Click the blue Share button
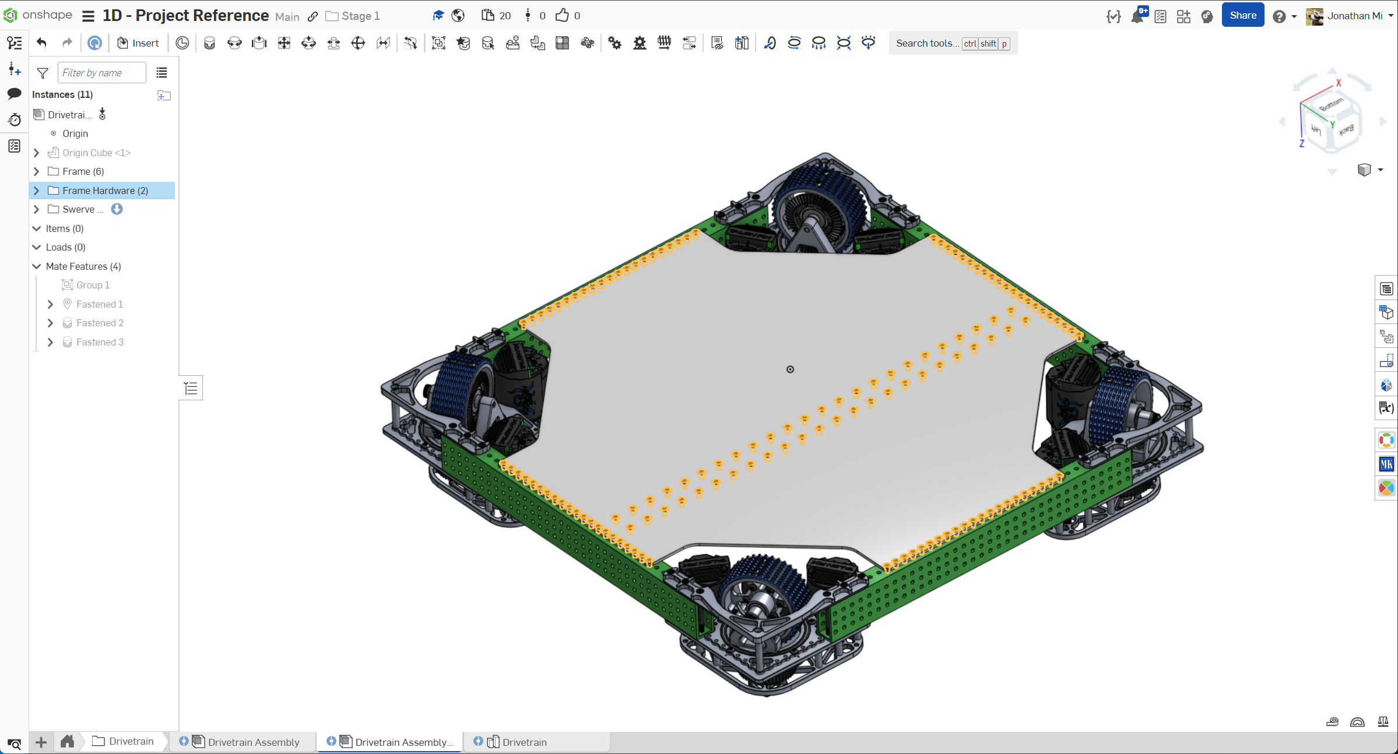1398x754 pixels. pos(1242,16)
